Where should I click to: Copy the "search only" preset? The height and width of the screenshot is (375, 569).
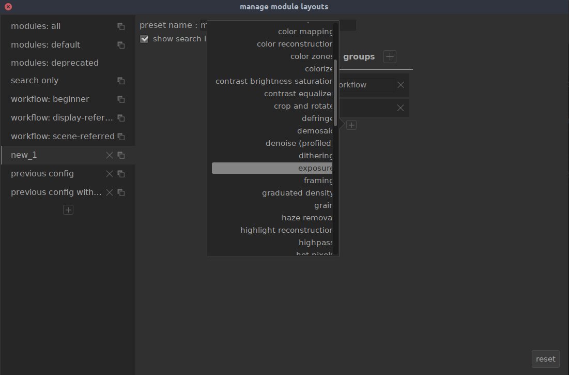tap(120, 80)
